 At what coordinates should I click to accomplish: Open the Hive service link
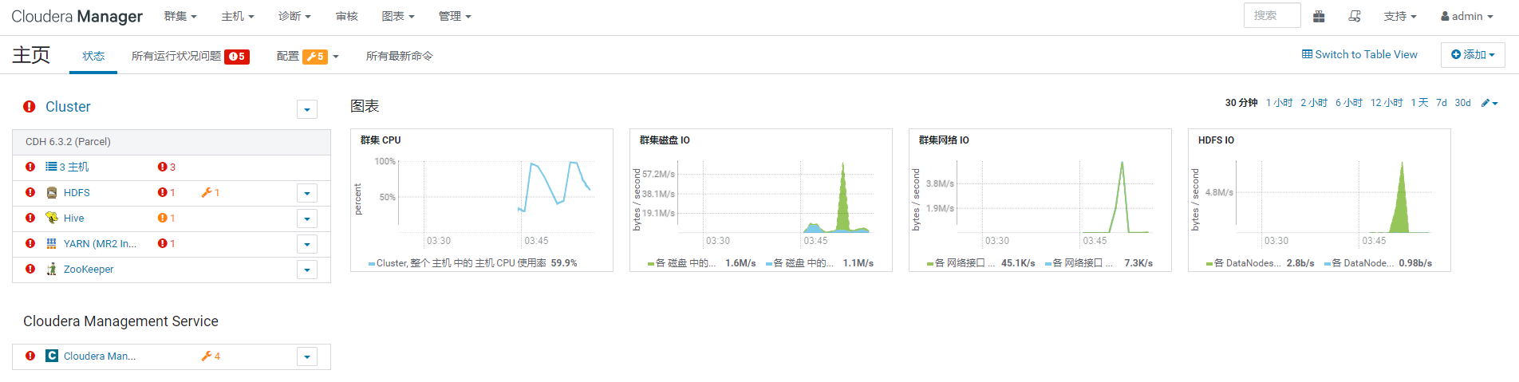click(x=73, y=218)
